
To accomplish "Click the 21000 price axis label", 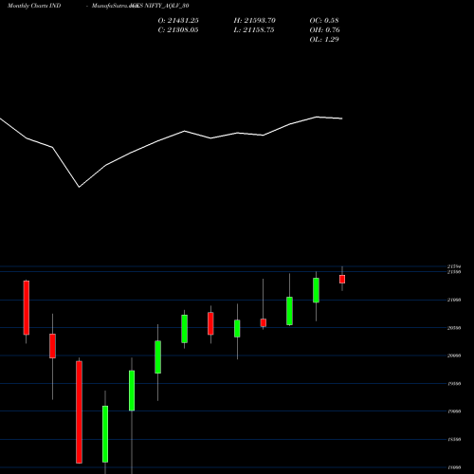I will tap(454, 300).
